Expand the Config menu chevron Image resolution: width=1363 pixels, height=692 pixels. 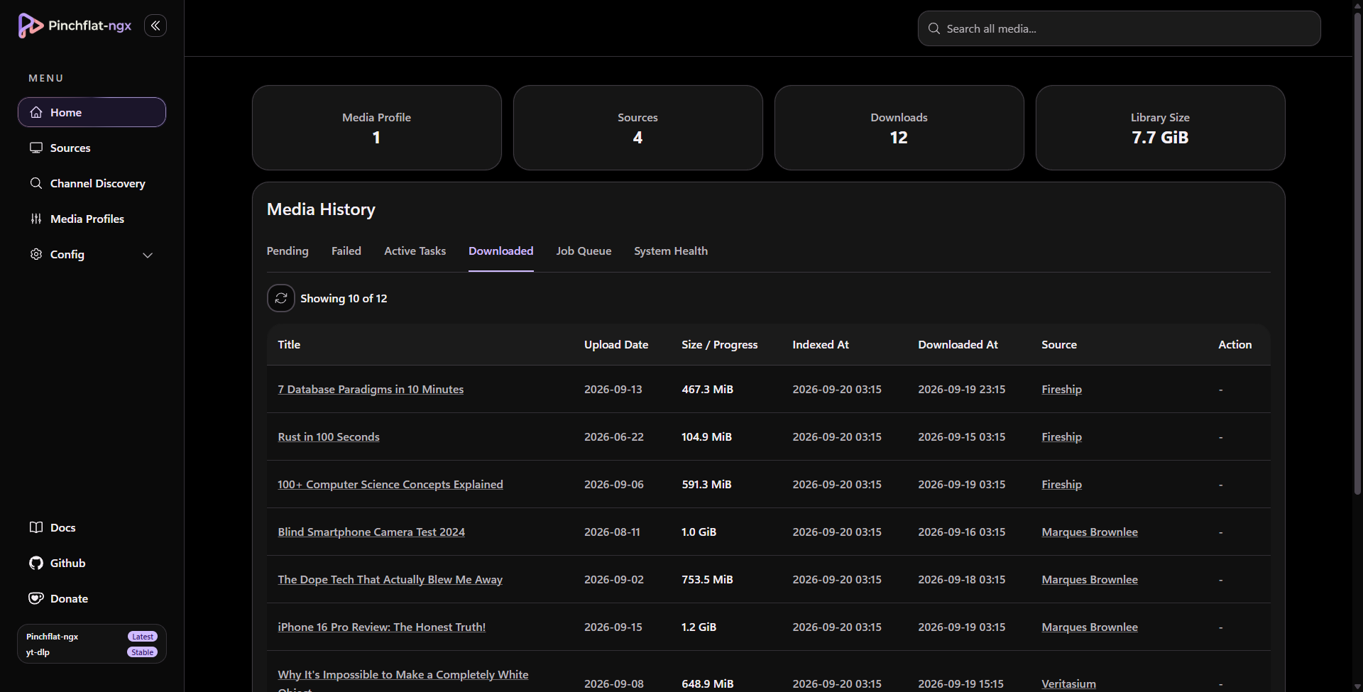[148, 255]
